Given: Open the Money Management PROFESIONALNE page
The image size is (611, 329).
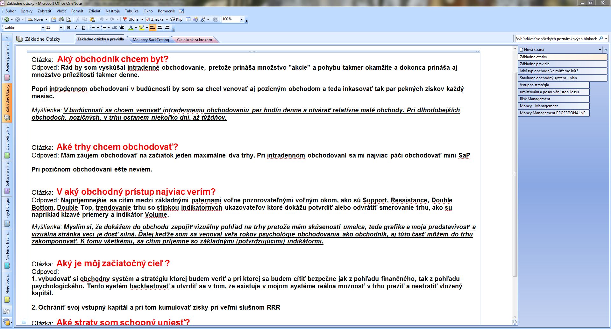Looking at the screenshot, I should [554, 113].
